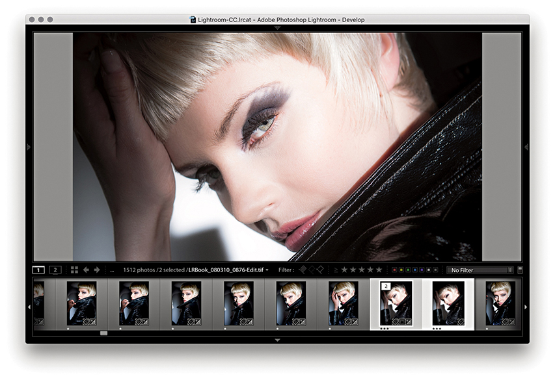Go forward with the right arrow icon

click(97, 270)
